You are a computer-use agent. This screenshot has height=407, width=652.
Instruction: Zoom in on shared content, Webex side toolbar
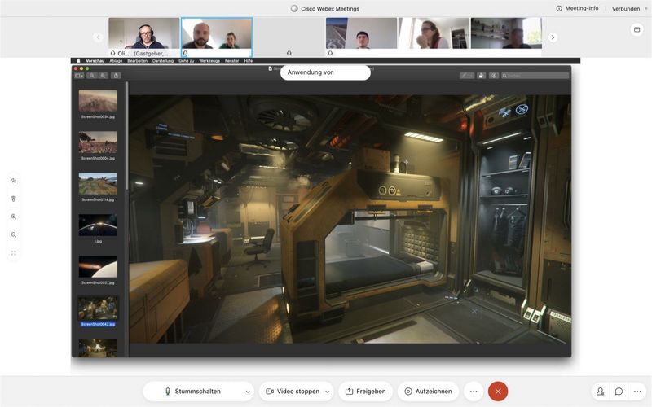(14, 217)
